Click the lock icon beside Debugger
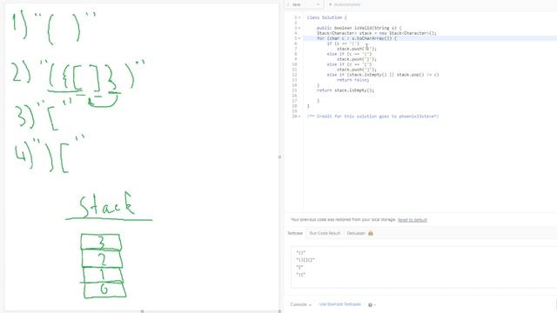Image resolution: width=557 pixels, height=313 pixels. (371, 233)
